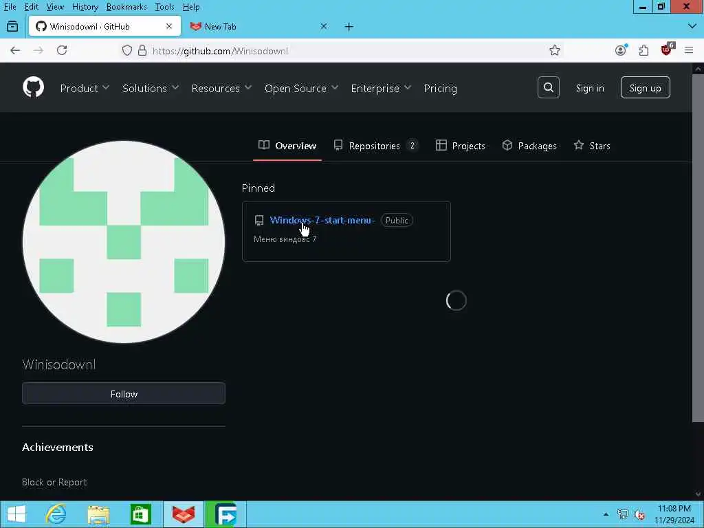Click the muted volume tray icon
Viewport: 704px width, 528px height.
639,514
